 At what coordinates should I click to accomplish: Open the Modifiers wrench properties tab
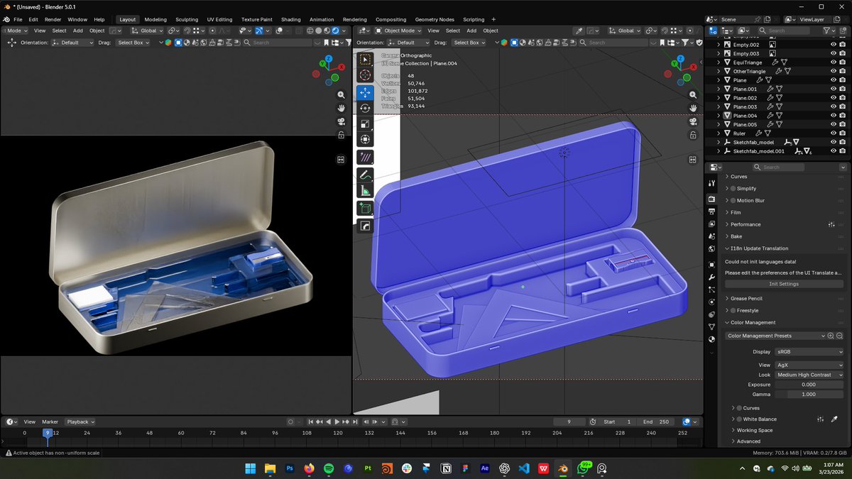(712, 277)
